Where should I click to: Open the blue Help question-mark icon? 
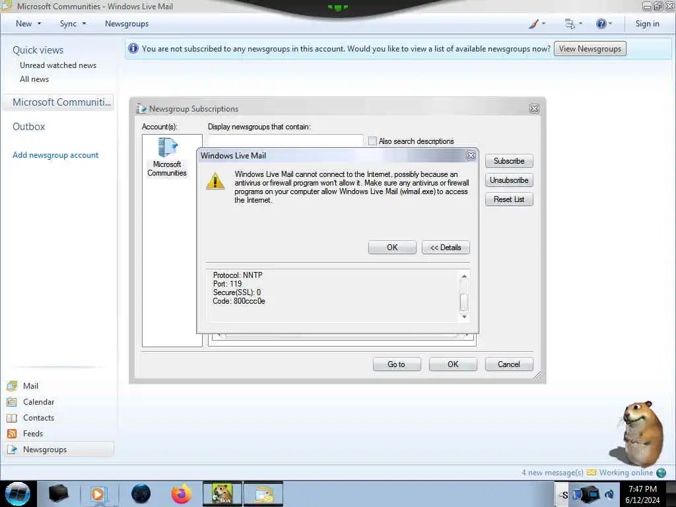click(601, 24)
